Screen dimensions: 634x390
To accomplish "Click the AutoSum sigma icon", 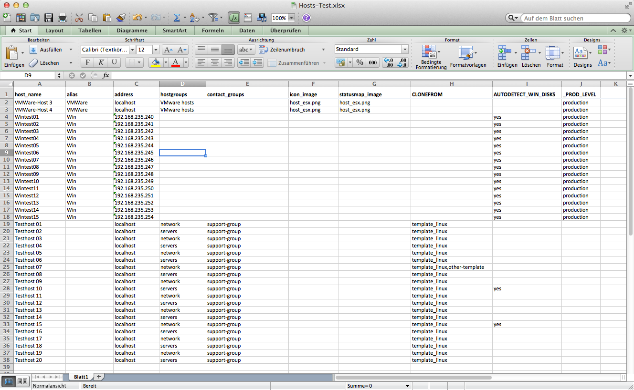I will [x=177, y=18].
